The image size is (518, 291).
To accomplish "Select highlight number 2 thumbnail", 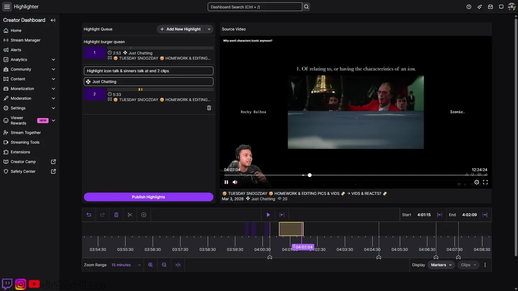I will (95, 94).
